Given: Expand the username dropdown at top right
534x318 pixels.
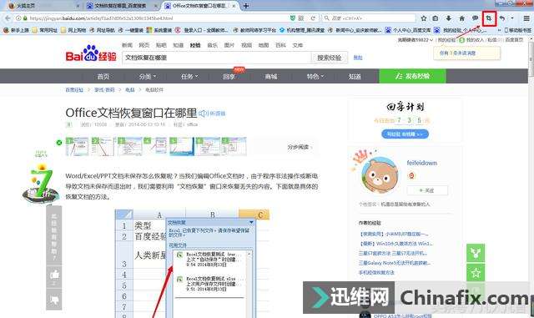Looking at the screenshot, I should point(415,40).
